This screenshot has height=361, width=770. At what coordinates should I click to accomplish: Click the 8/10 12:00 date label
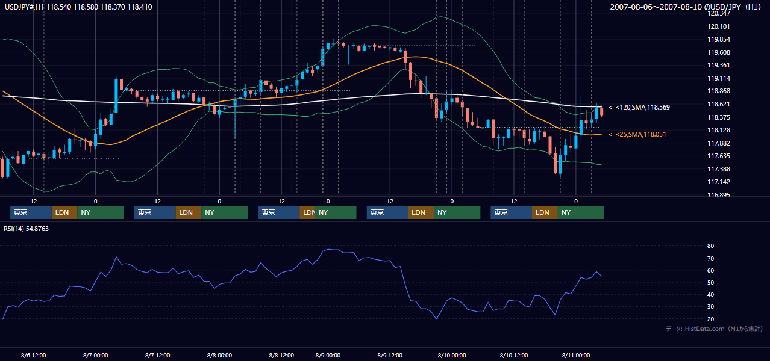(514, 355)
